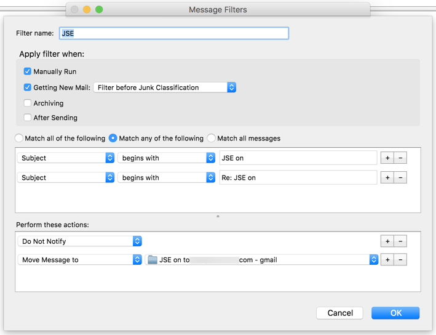The width and height of the screenshot is (436, 335).
Task: Uncheck the Manually Run checkbox
Action: click(x=27, y=71)
